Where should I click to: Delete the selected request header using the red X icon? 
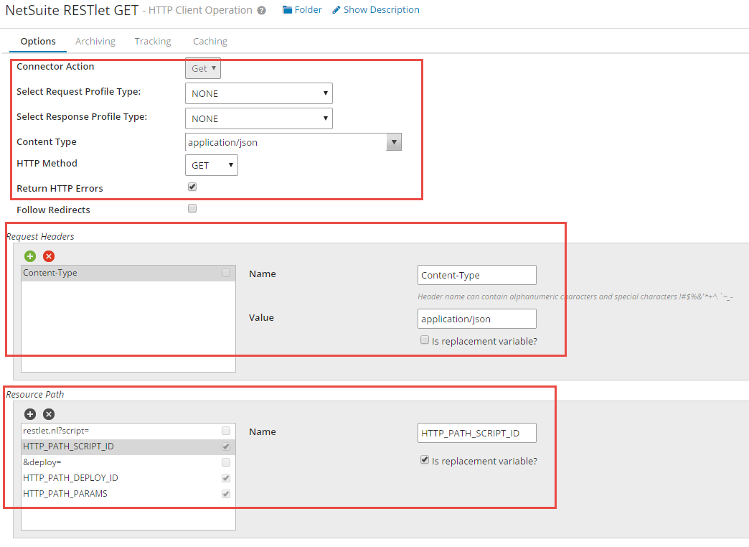[x=48, y=256]
